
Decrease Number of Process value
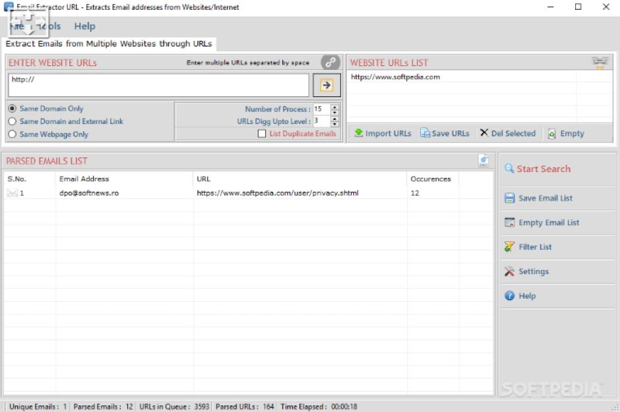tap(335, 112)
